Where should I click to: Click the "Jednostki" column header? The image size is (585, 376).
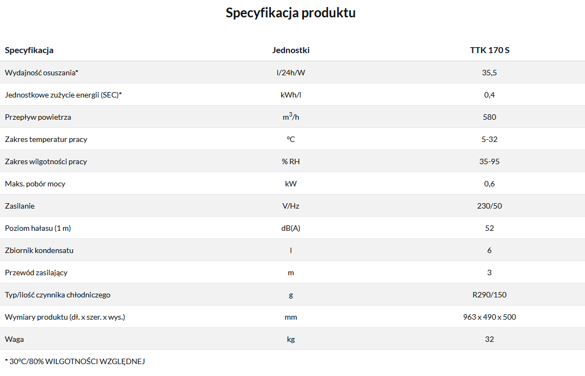coord(291,50)
